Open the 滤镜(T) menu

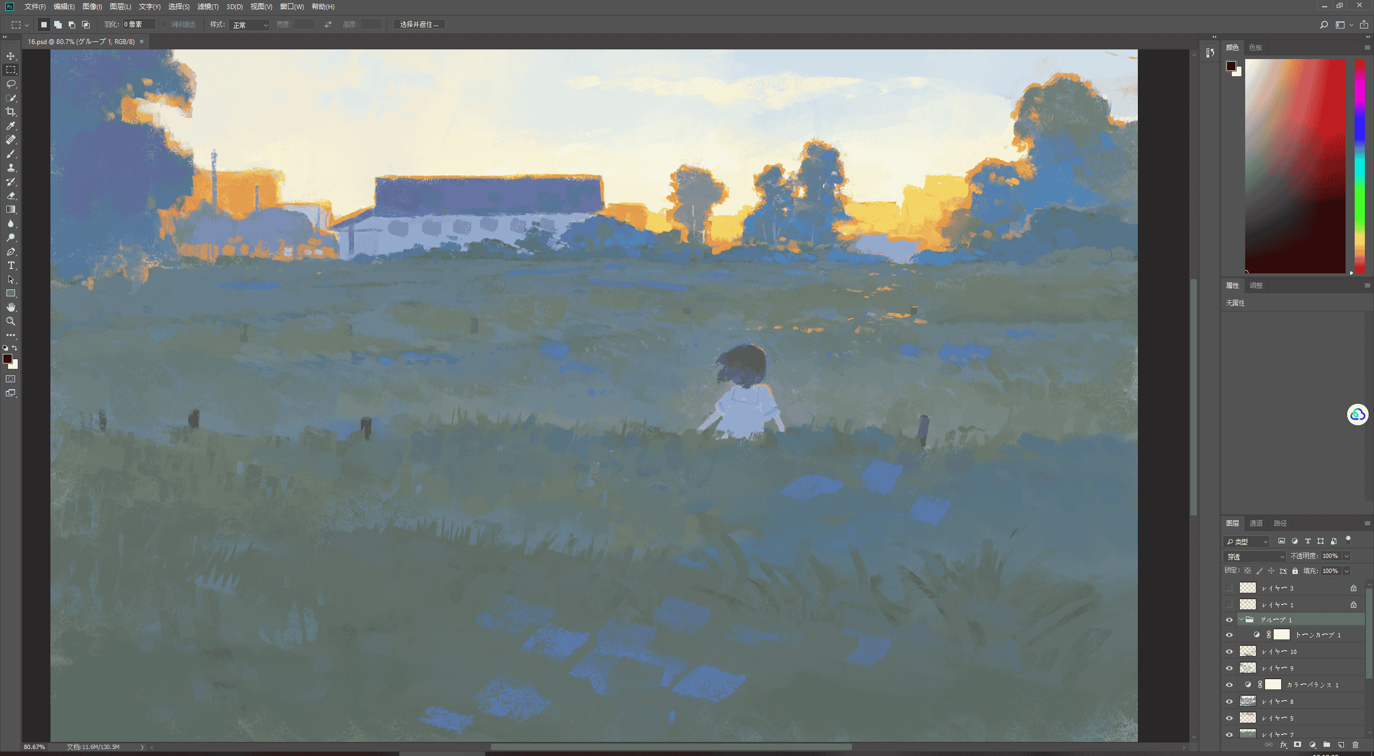(x=208, y=6)
